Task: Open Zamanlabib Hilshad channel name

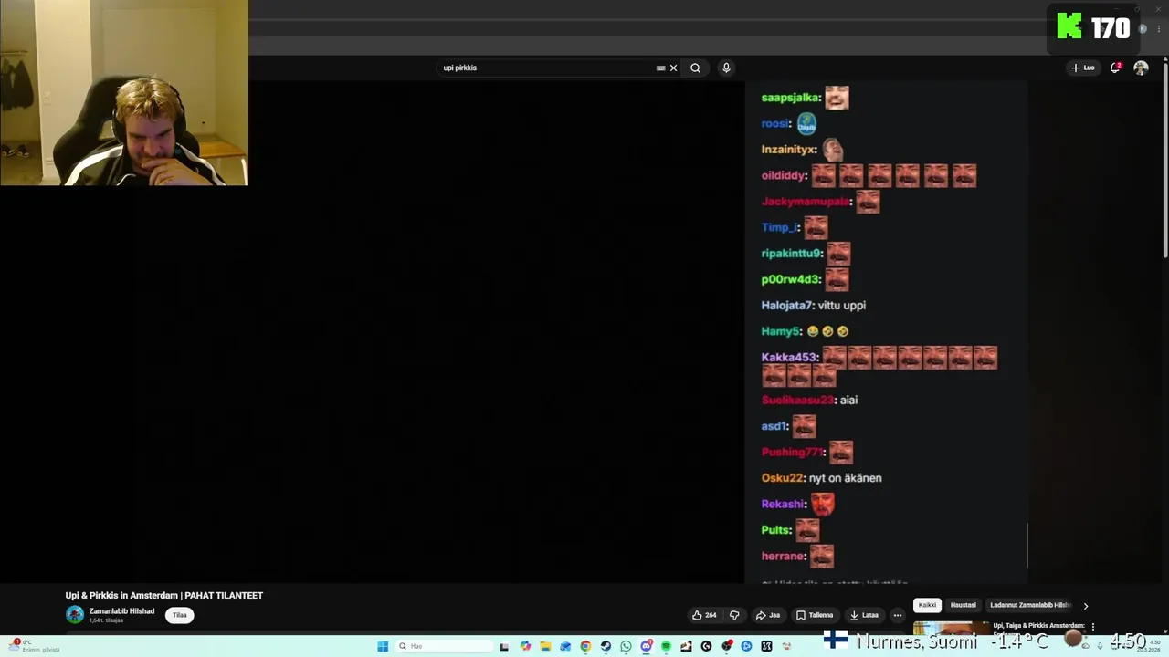Action: (121, 611)
